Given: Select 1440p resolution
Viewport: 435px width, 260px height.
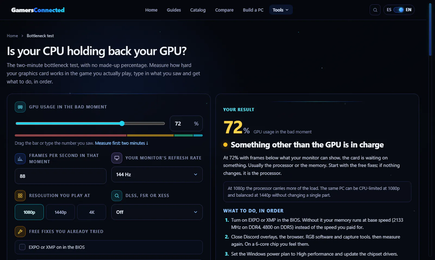Looking at the screenshot, I should coord(60,212).
